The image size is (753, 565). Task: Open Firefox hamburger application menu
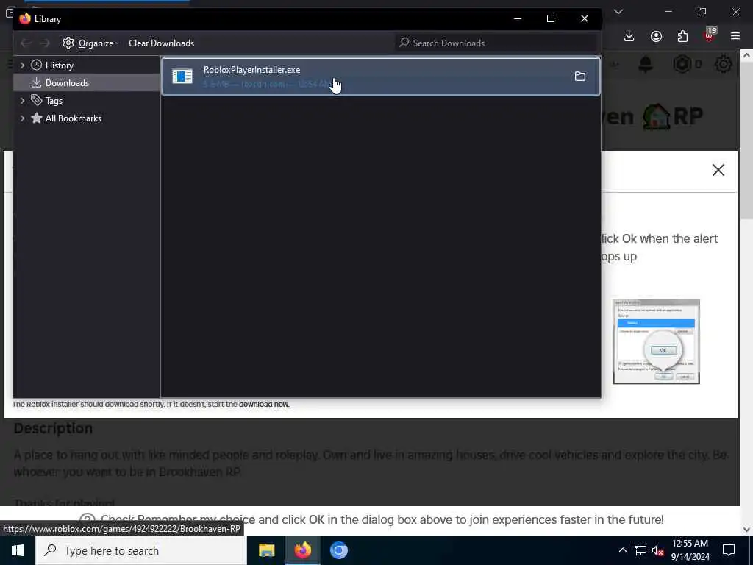[735, 37]
